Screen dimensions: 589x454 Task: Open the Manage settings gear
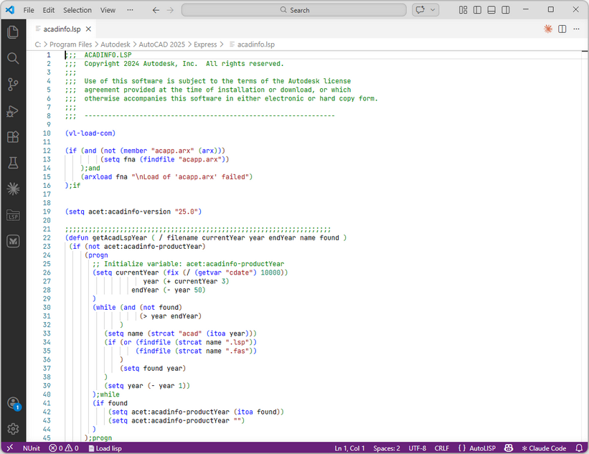point(12,429)
